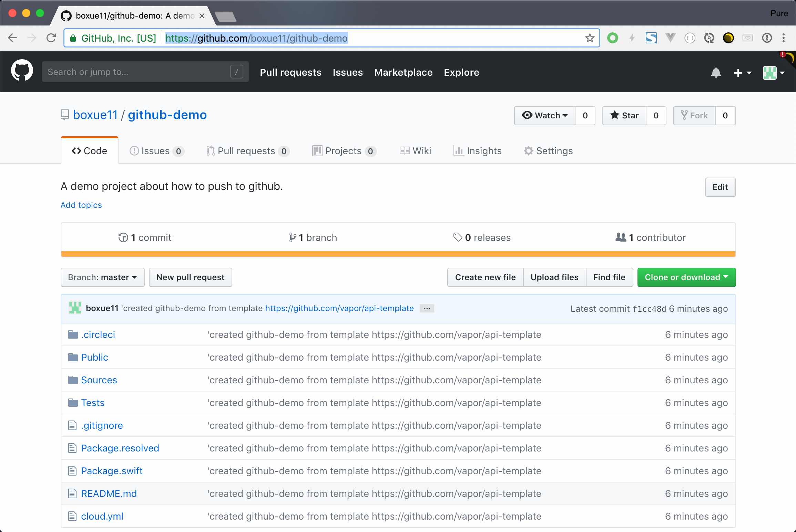Open Marketplace in top navigation
Image resolution: width=796 pixels, height=532 pixels.
403,72
